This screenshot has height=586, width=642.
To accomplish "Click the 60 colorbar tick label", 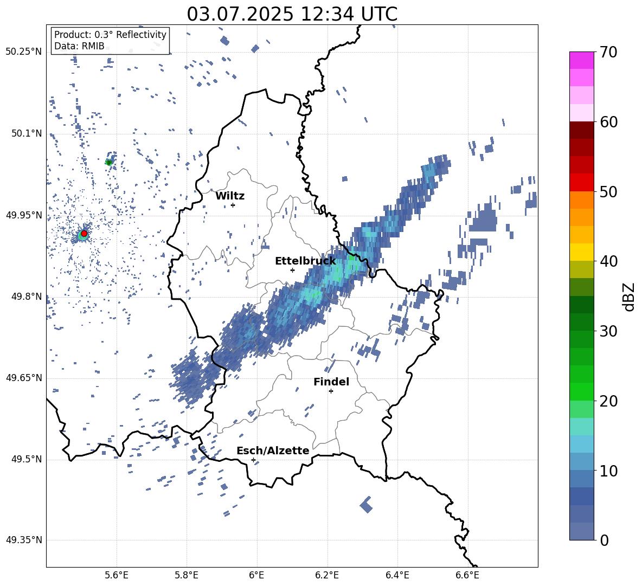I will point(608,122).
